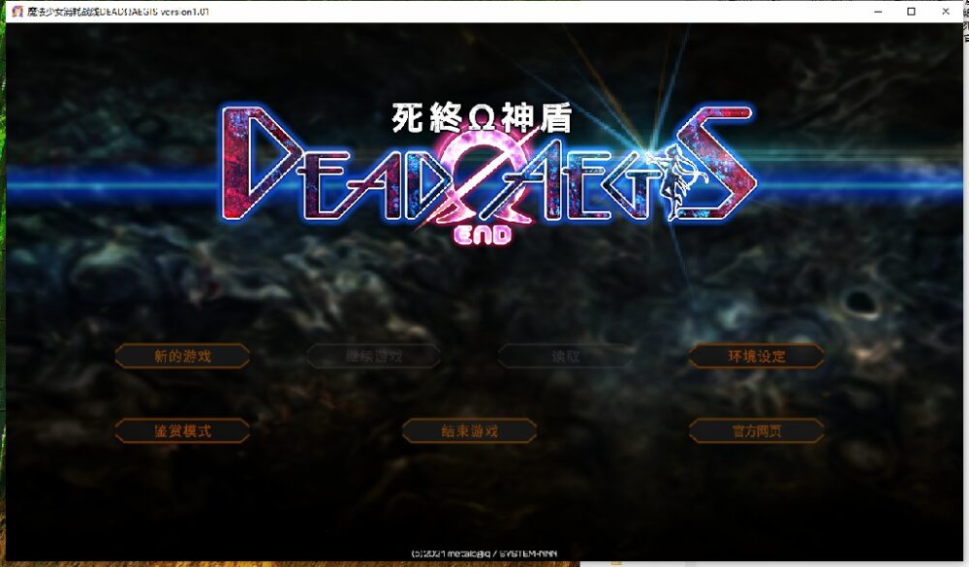The width and height of the screenshot is (969, 567).
Task: Click the copyright text at the bottom
Action: [x=484, y=553]
